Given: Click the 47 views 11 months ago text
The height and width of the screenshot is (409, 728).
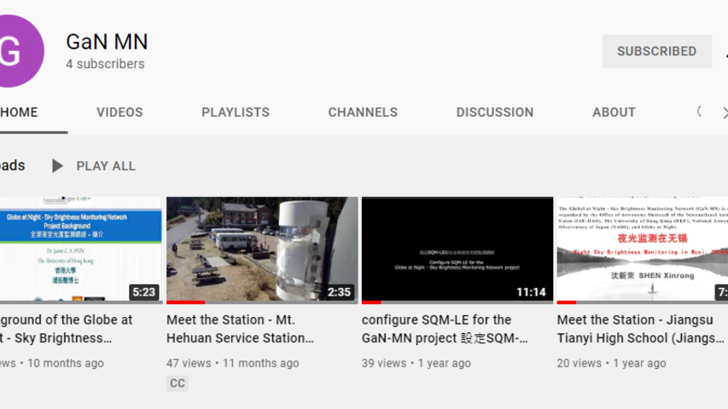Looking at the screenshot, I should (233, 363).
